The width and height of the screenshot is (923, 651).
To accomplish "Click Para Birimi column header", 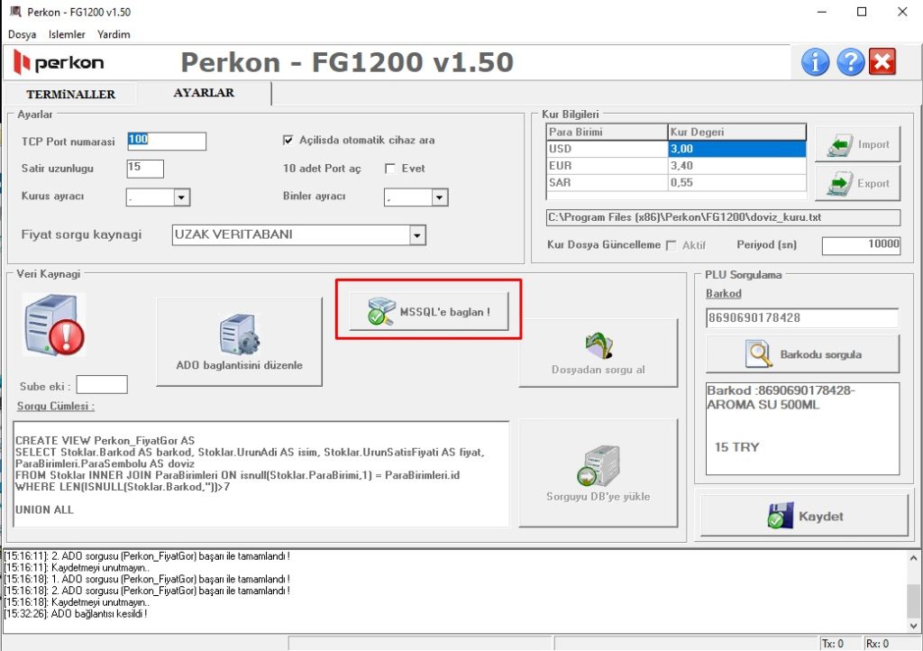I will coord(607,132).
